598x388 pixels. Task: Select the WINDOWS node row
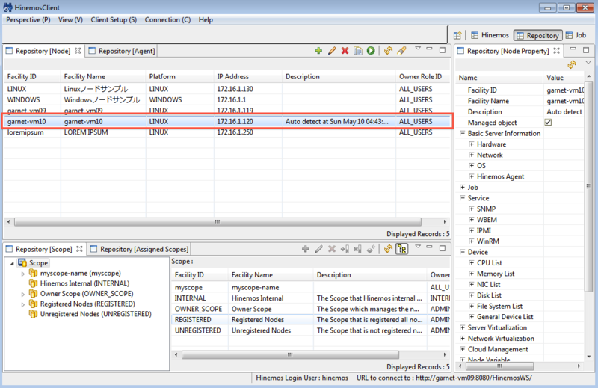click(227, 100)
